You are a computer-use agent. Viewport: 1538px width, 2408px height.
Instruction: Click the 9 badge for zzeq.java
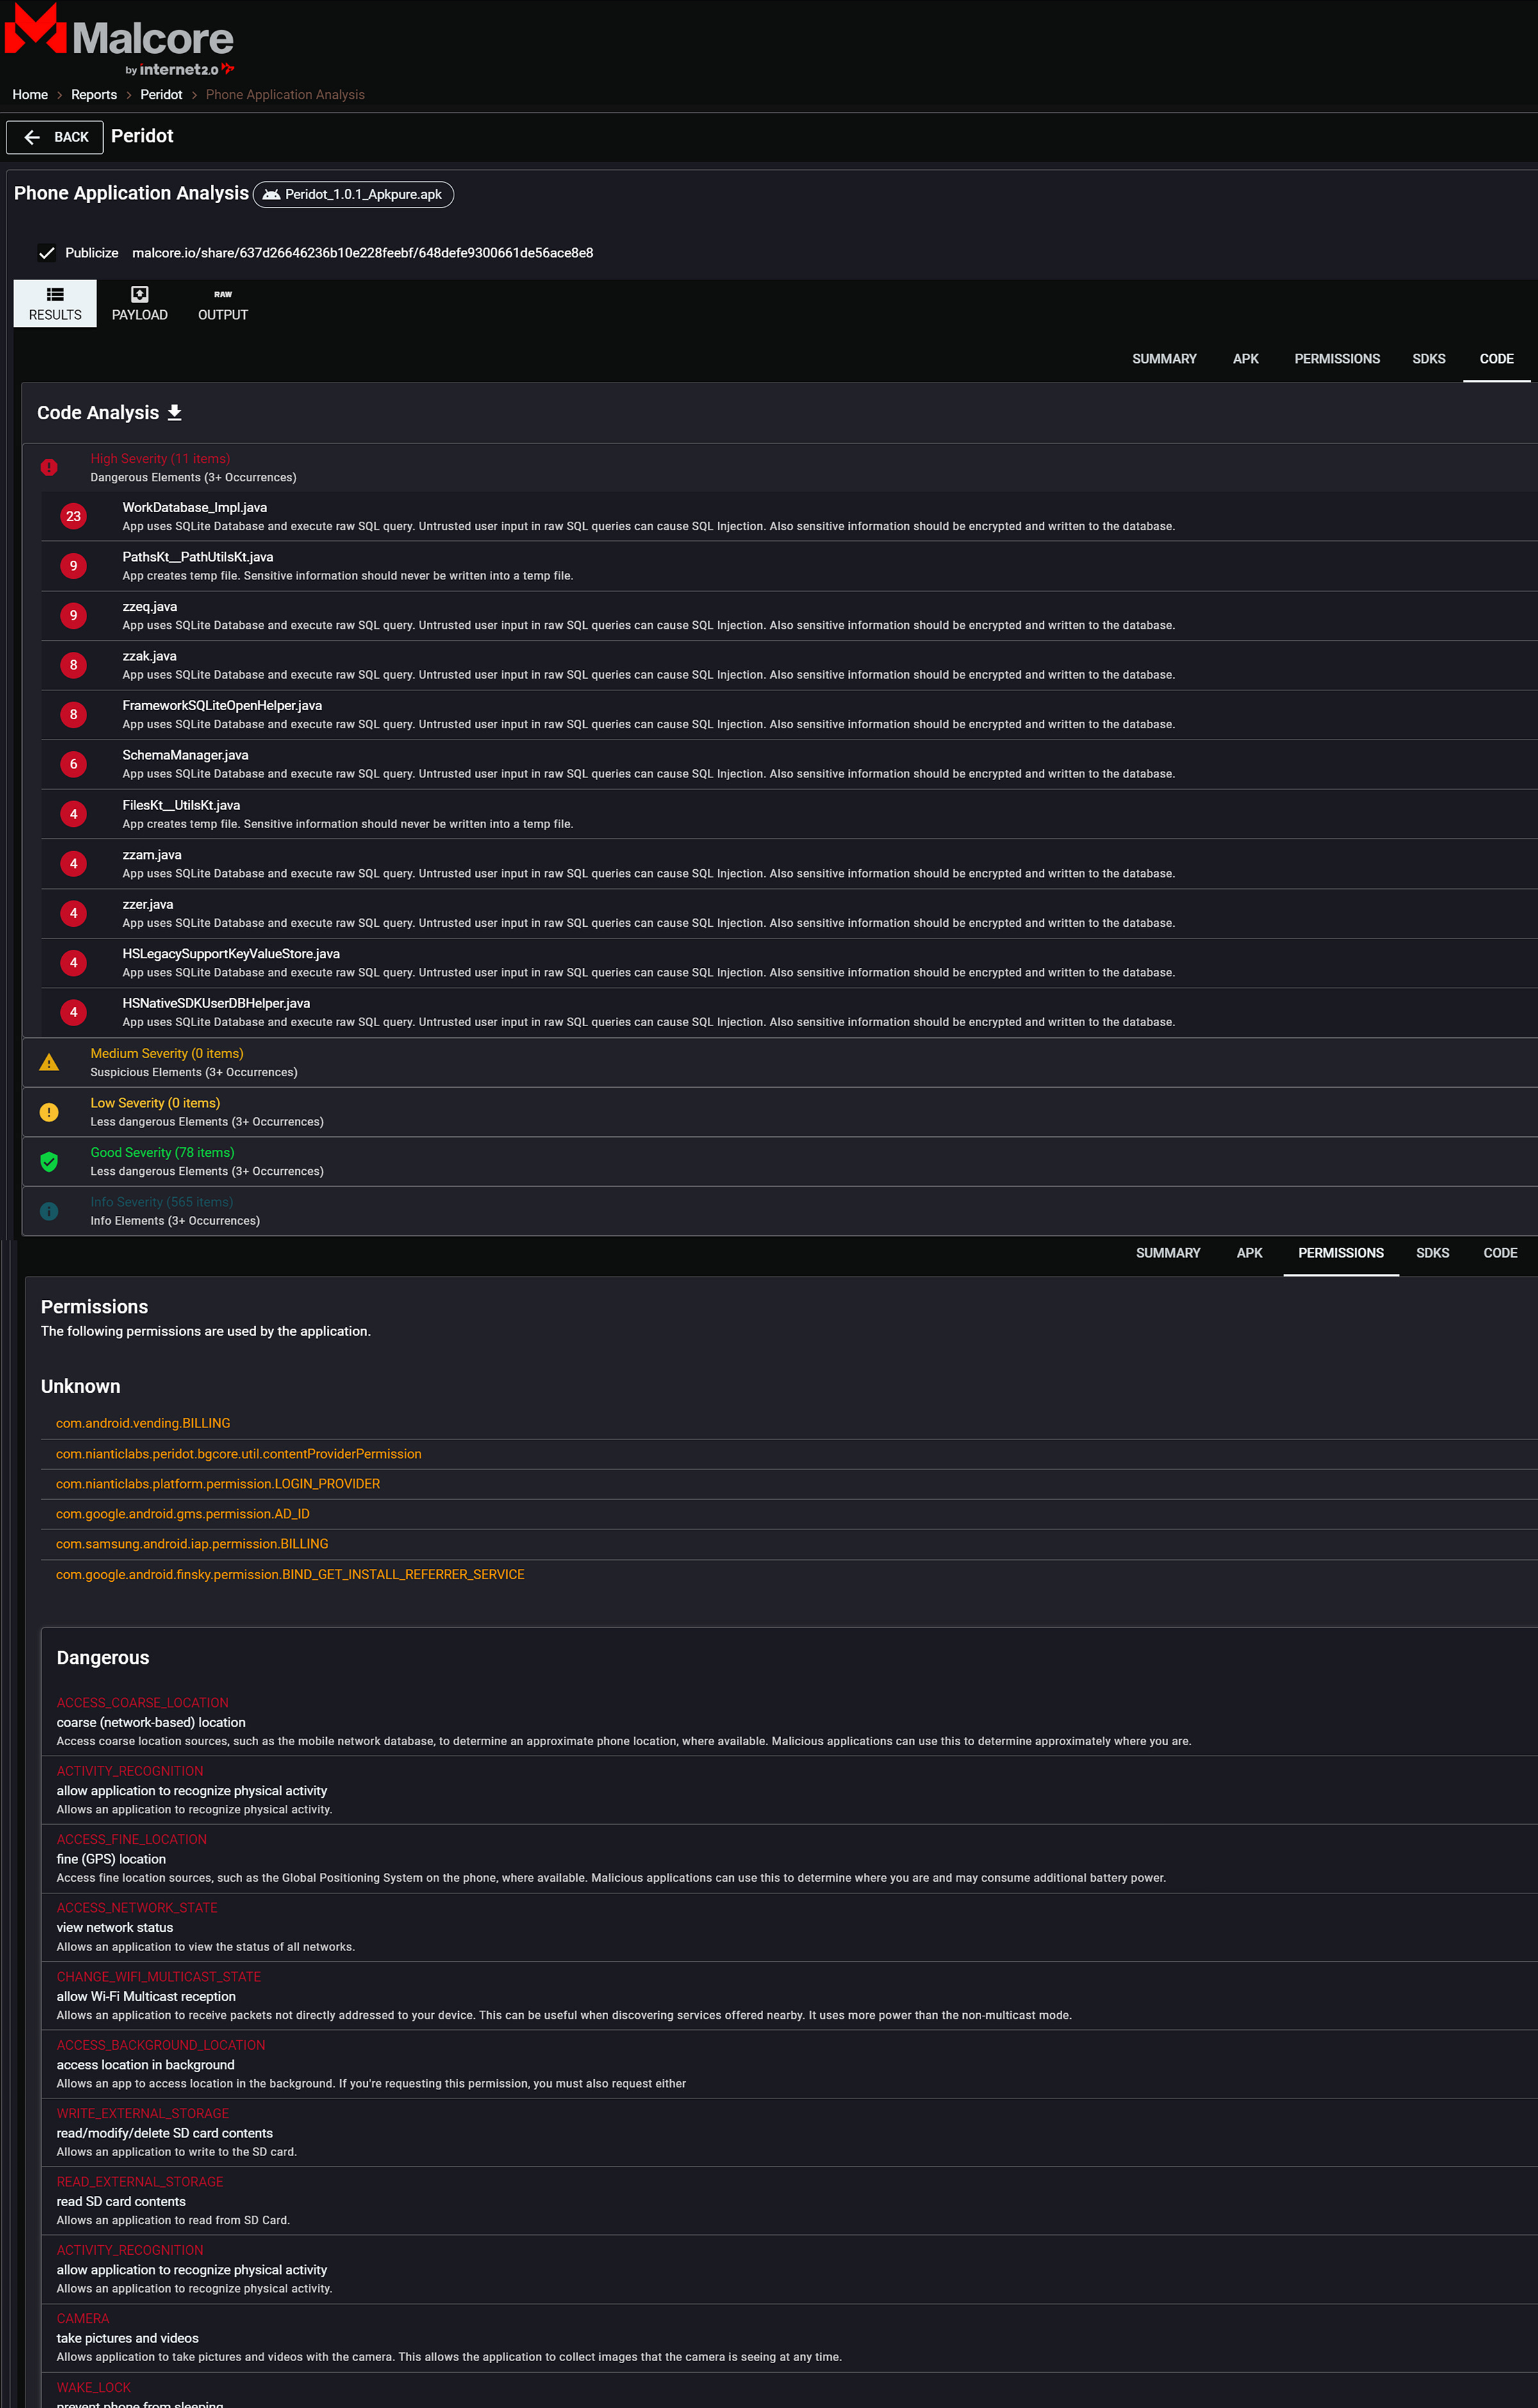point(73,615)
